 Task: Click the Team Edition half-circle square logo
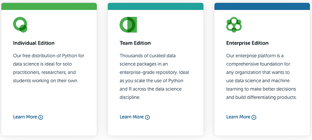(x=128, y=25)
